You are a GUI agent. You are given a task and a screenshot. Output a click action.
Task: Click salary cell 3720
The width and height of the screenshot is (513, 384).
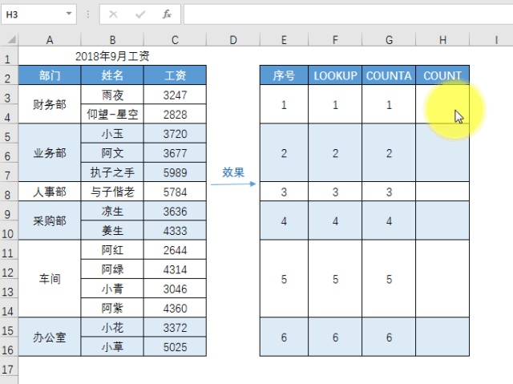(175, 133)
